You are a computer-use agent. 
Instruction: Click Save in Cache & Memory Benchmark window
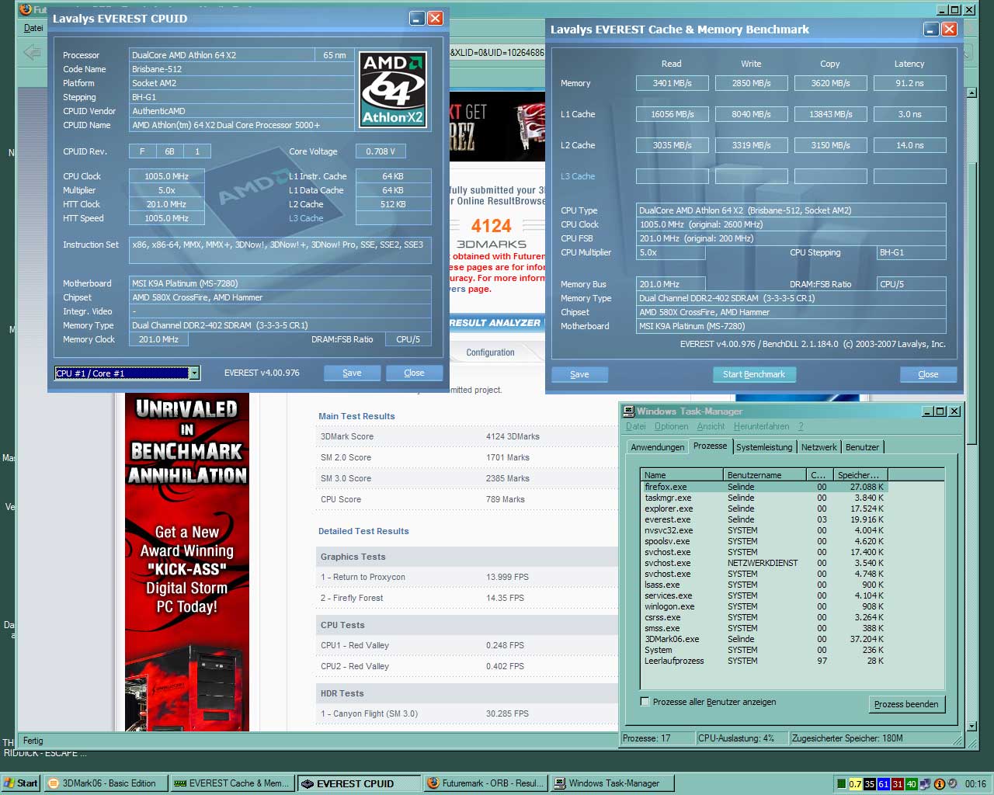tap(579, 374)
